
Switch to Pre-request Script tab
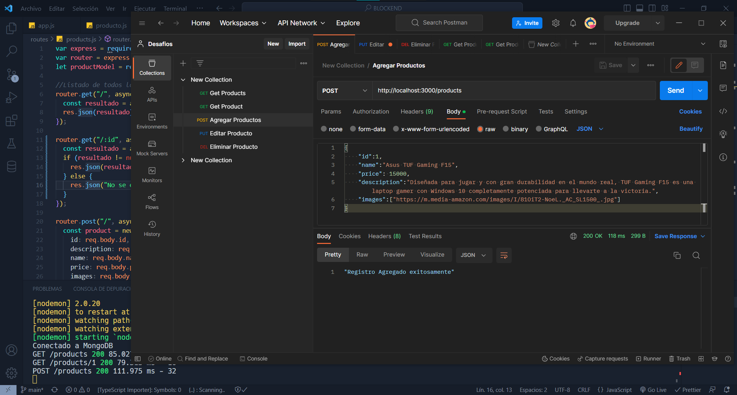click(502, 112)
